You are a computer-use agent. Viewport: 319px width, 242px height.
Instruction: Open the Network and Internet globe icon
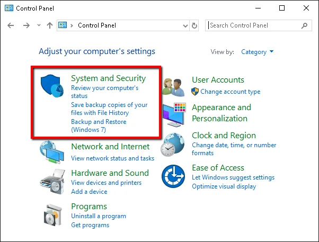tap(52, 152)
